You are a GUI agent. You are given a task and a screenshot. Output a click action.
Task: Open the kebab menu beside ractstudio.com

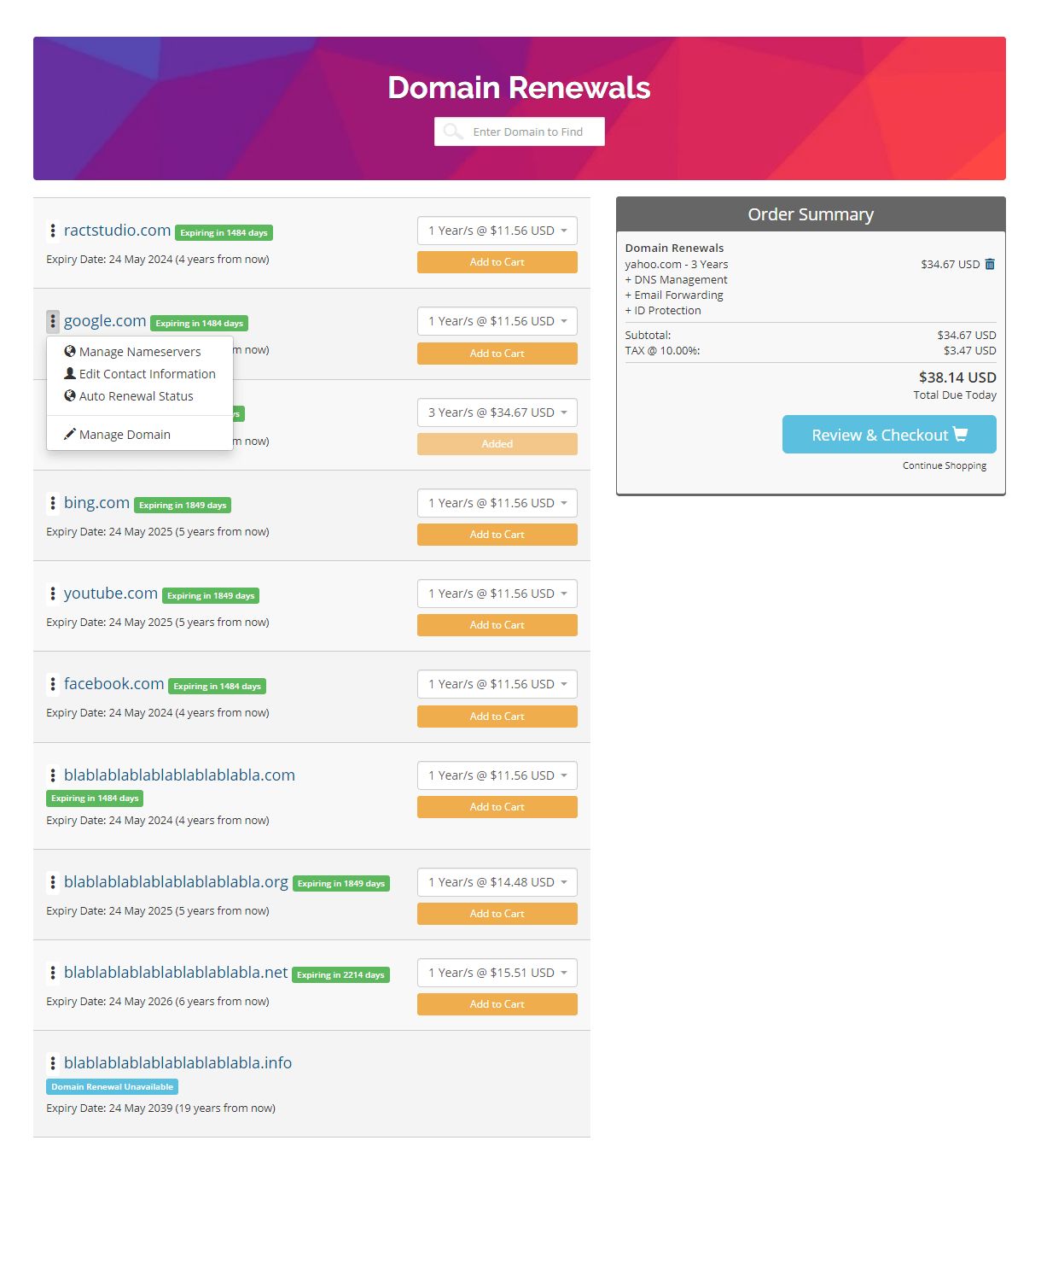coord(53,231)
